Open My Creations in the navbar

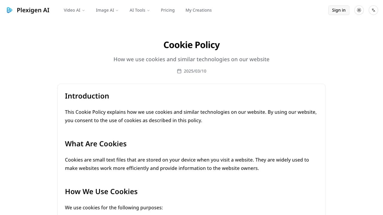(x=198, y=10)
